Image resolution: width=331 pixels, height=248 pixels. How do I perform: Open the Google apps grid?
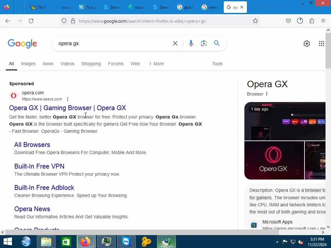pyautogui.click(x=322, y=44)
